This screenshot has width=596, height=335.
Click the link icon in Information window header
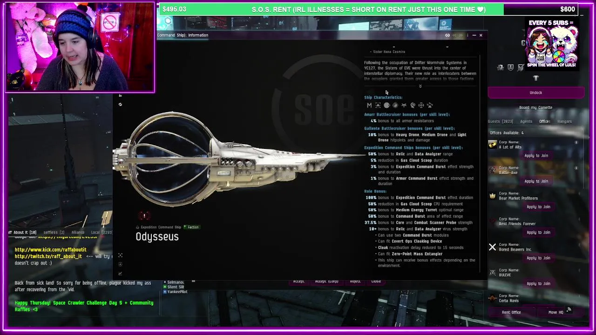point(447,35)
